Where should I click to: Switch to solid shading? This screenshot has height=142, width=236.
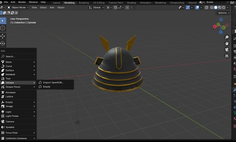click(216, 8)
